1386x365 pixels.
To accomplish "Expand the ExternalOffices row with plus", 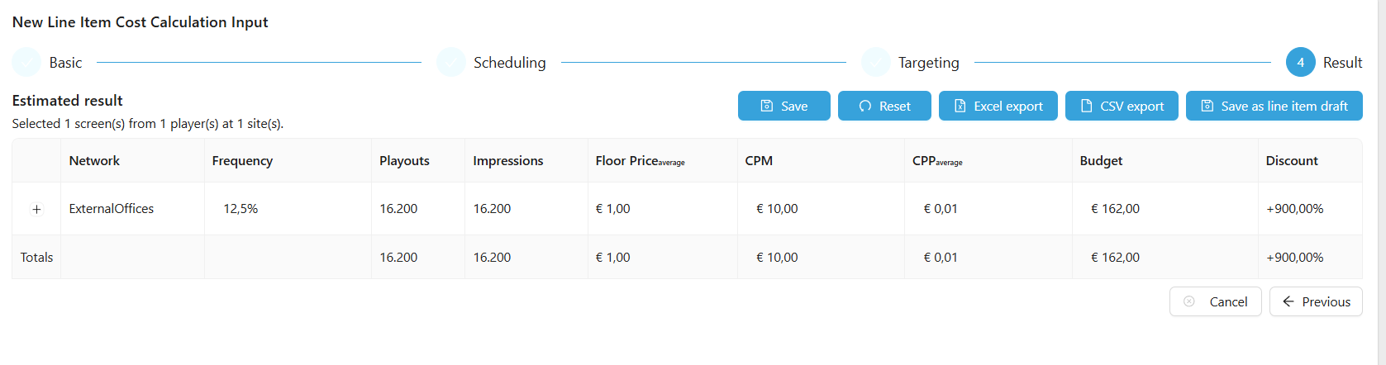I will click(x=36, y=209).
